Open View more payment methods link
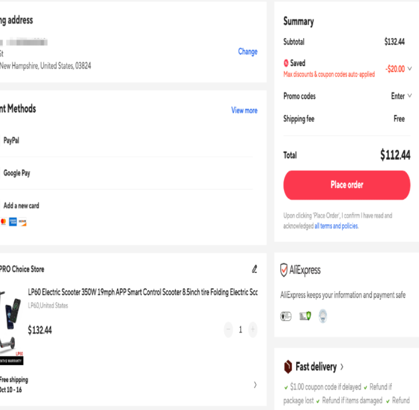The height and width of the screenshot is (410, 419). point(244,111)
